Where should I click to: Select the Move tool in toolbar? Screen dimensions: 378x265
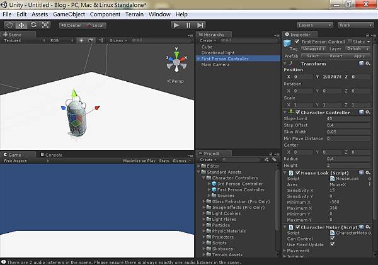(21, 25)
